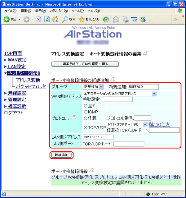Open the History clock icon
Screen dimensions: 186x198
(106, 20)
